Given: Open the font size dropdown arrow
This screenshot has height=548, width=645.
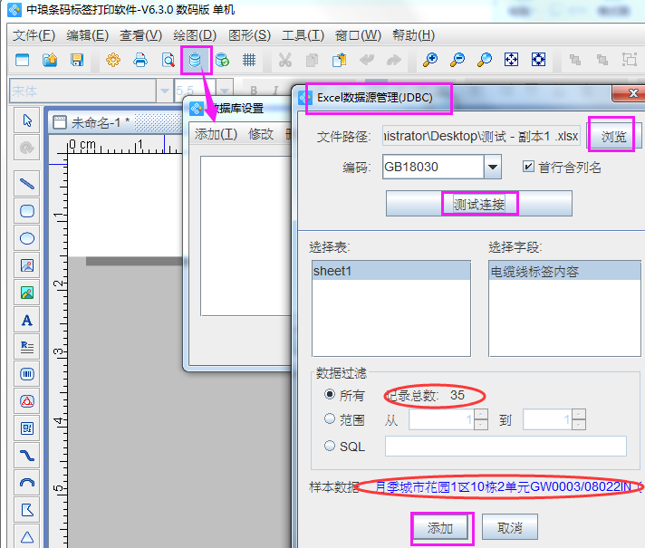Looking at the screenshot, I should pyautogui.click(x=225, y=91).
